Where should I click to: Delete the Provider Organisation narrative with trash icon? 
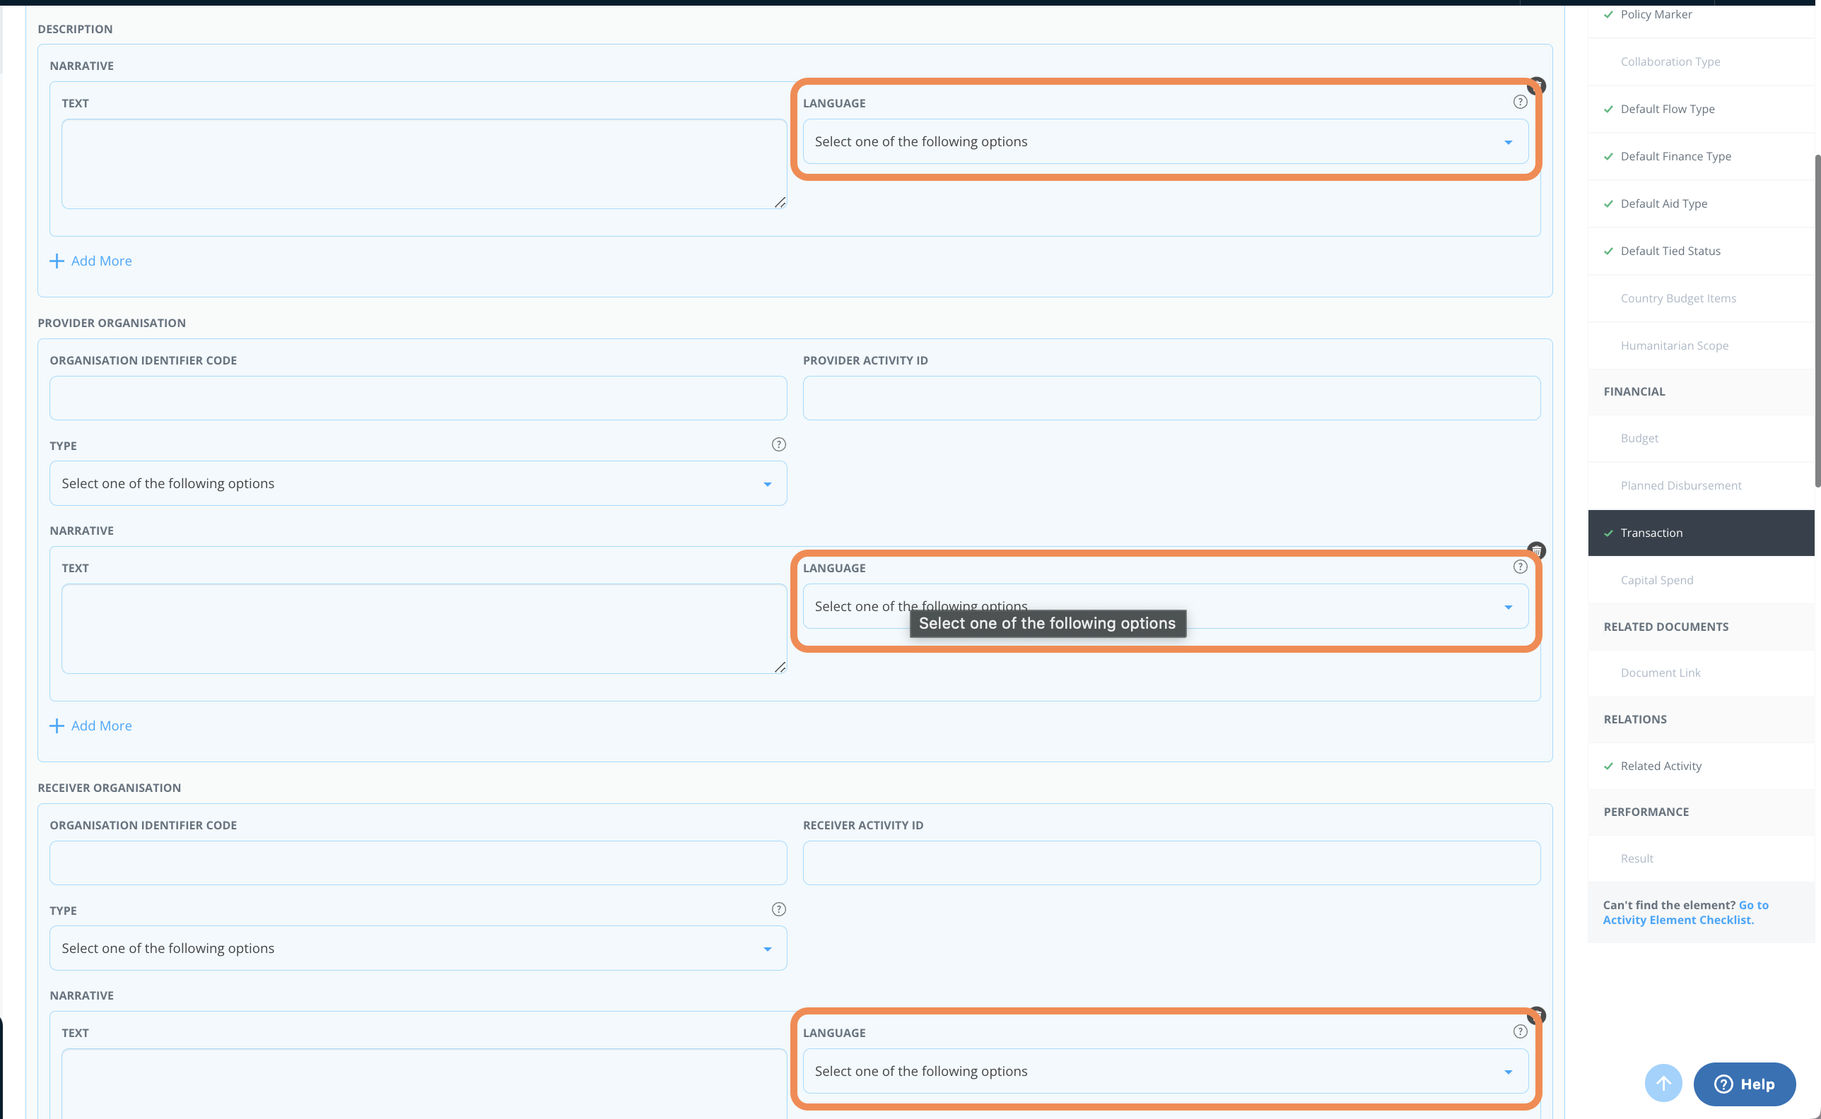1537,550
